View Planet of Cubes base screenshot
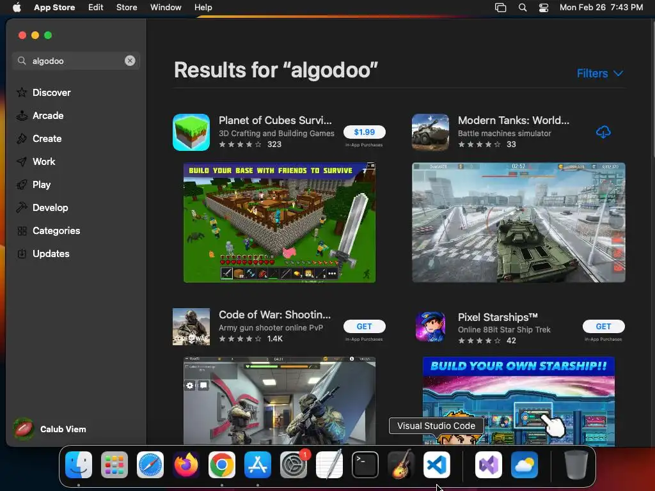 280,222
